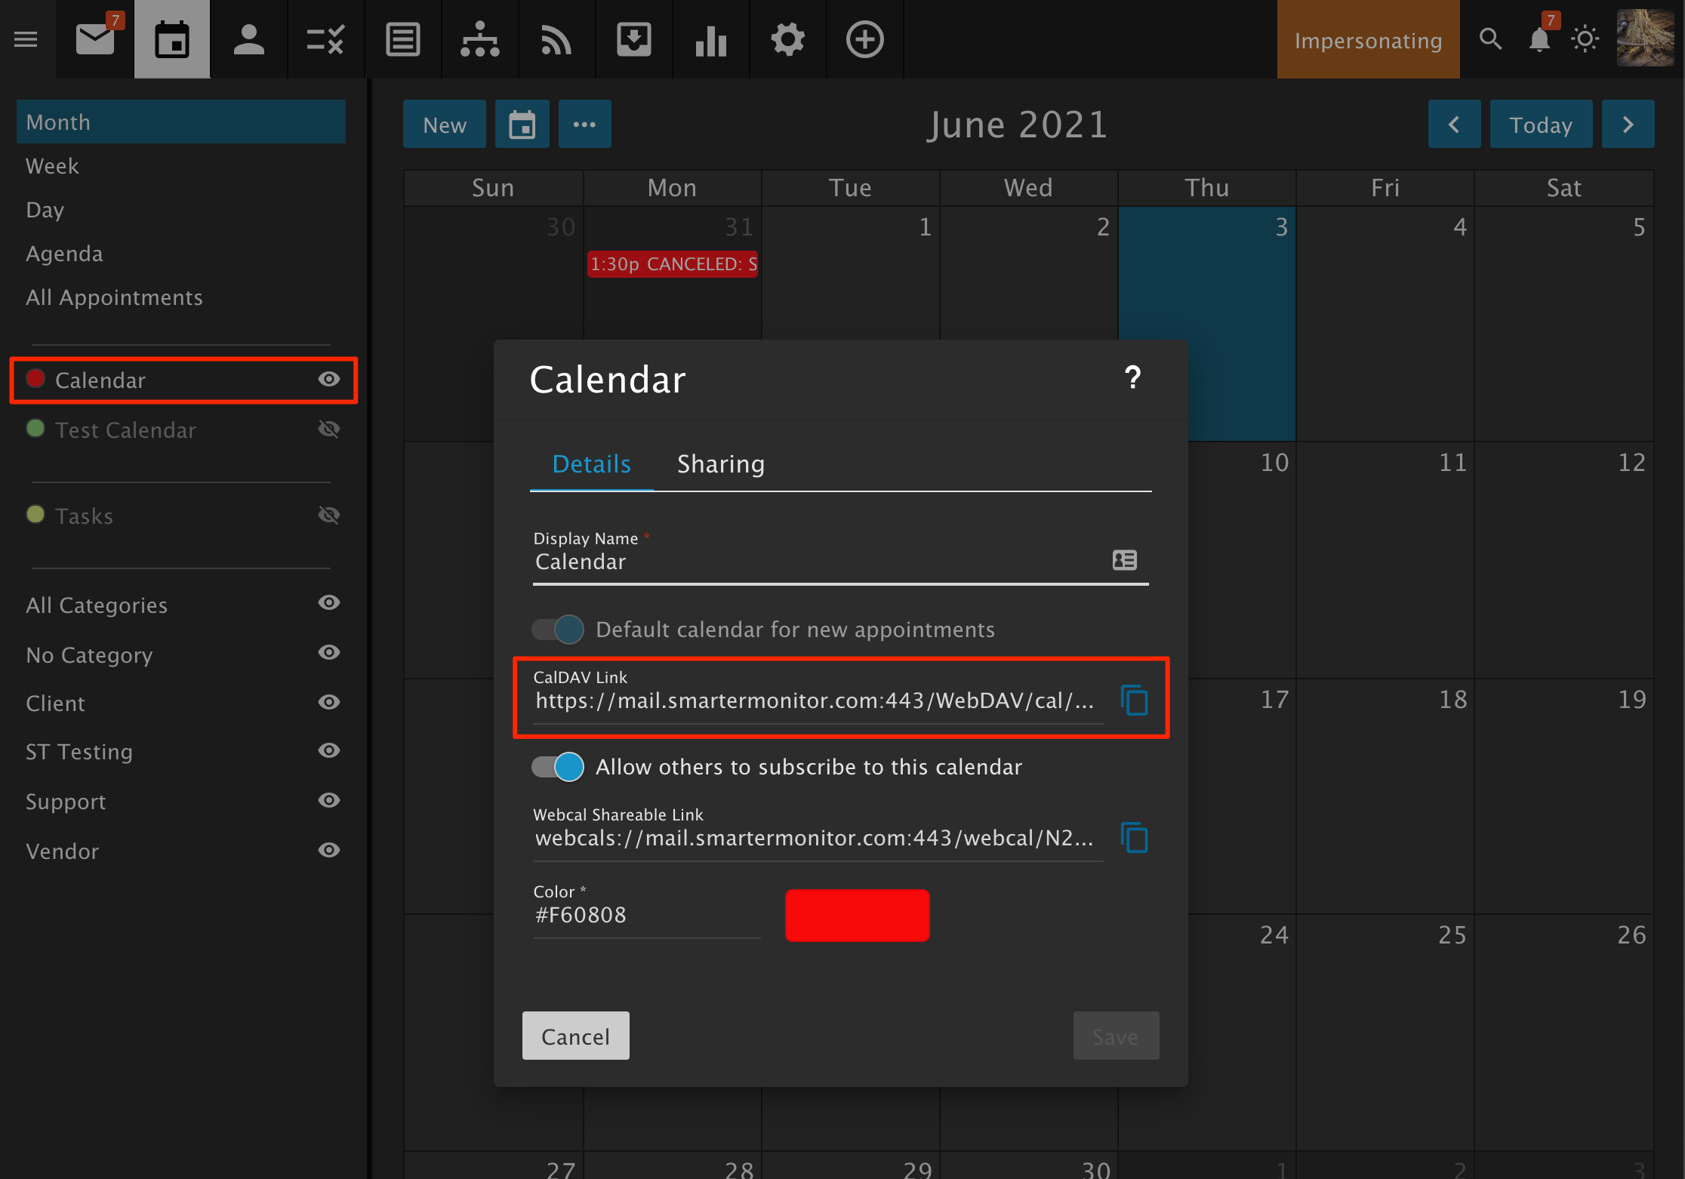Show the Test Calendar via eye icon
This screenshot has width=1685, height=1179.
coord(329,429)
